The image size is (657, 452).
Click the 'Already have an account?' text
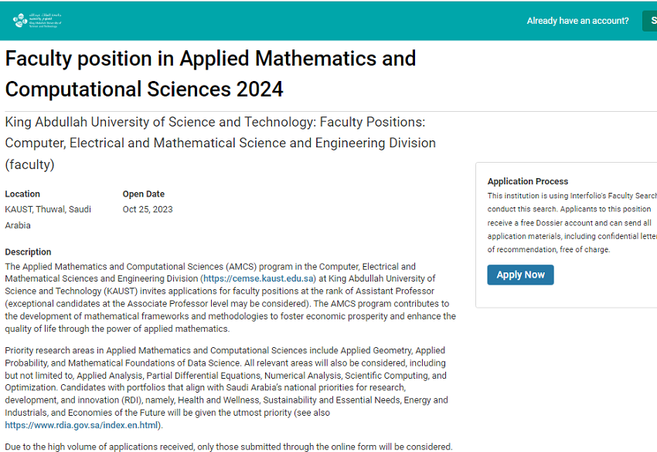577,21
